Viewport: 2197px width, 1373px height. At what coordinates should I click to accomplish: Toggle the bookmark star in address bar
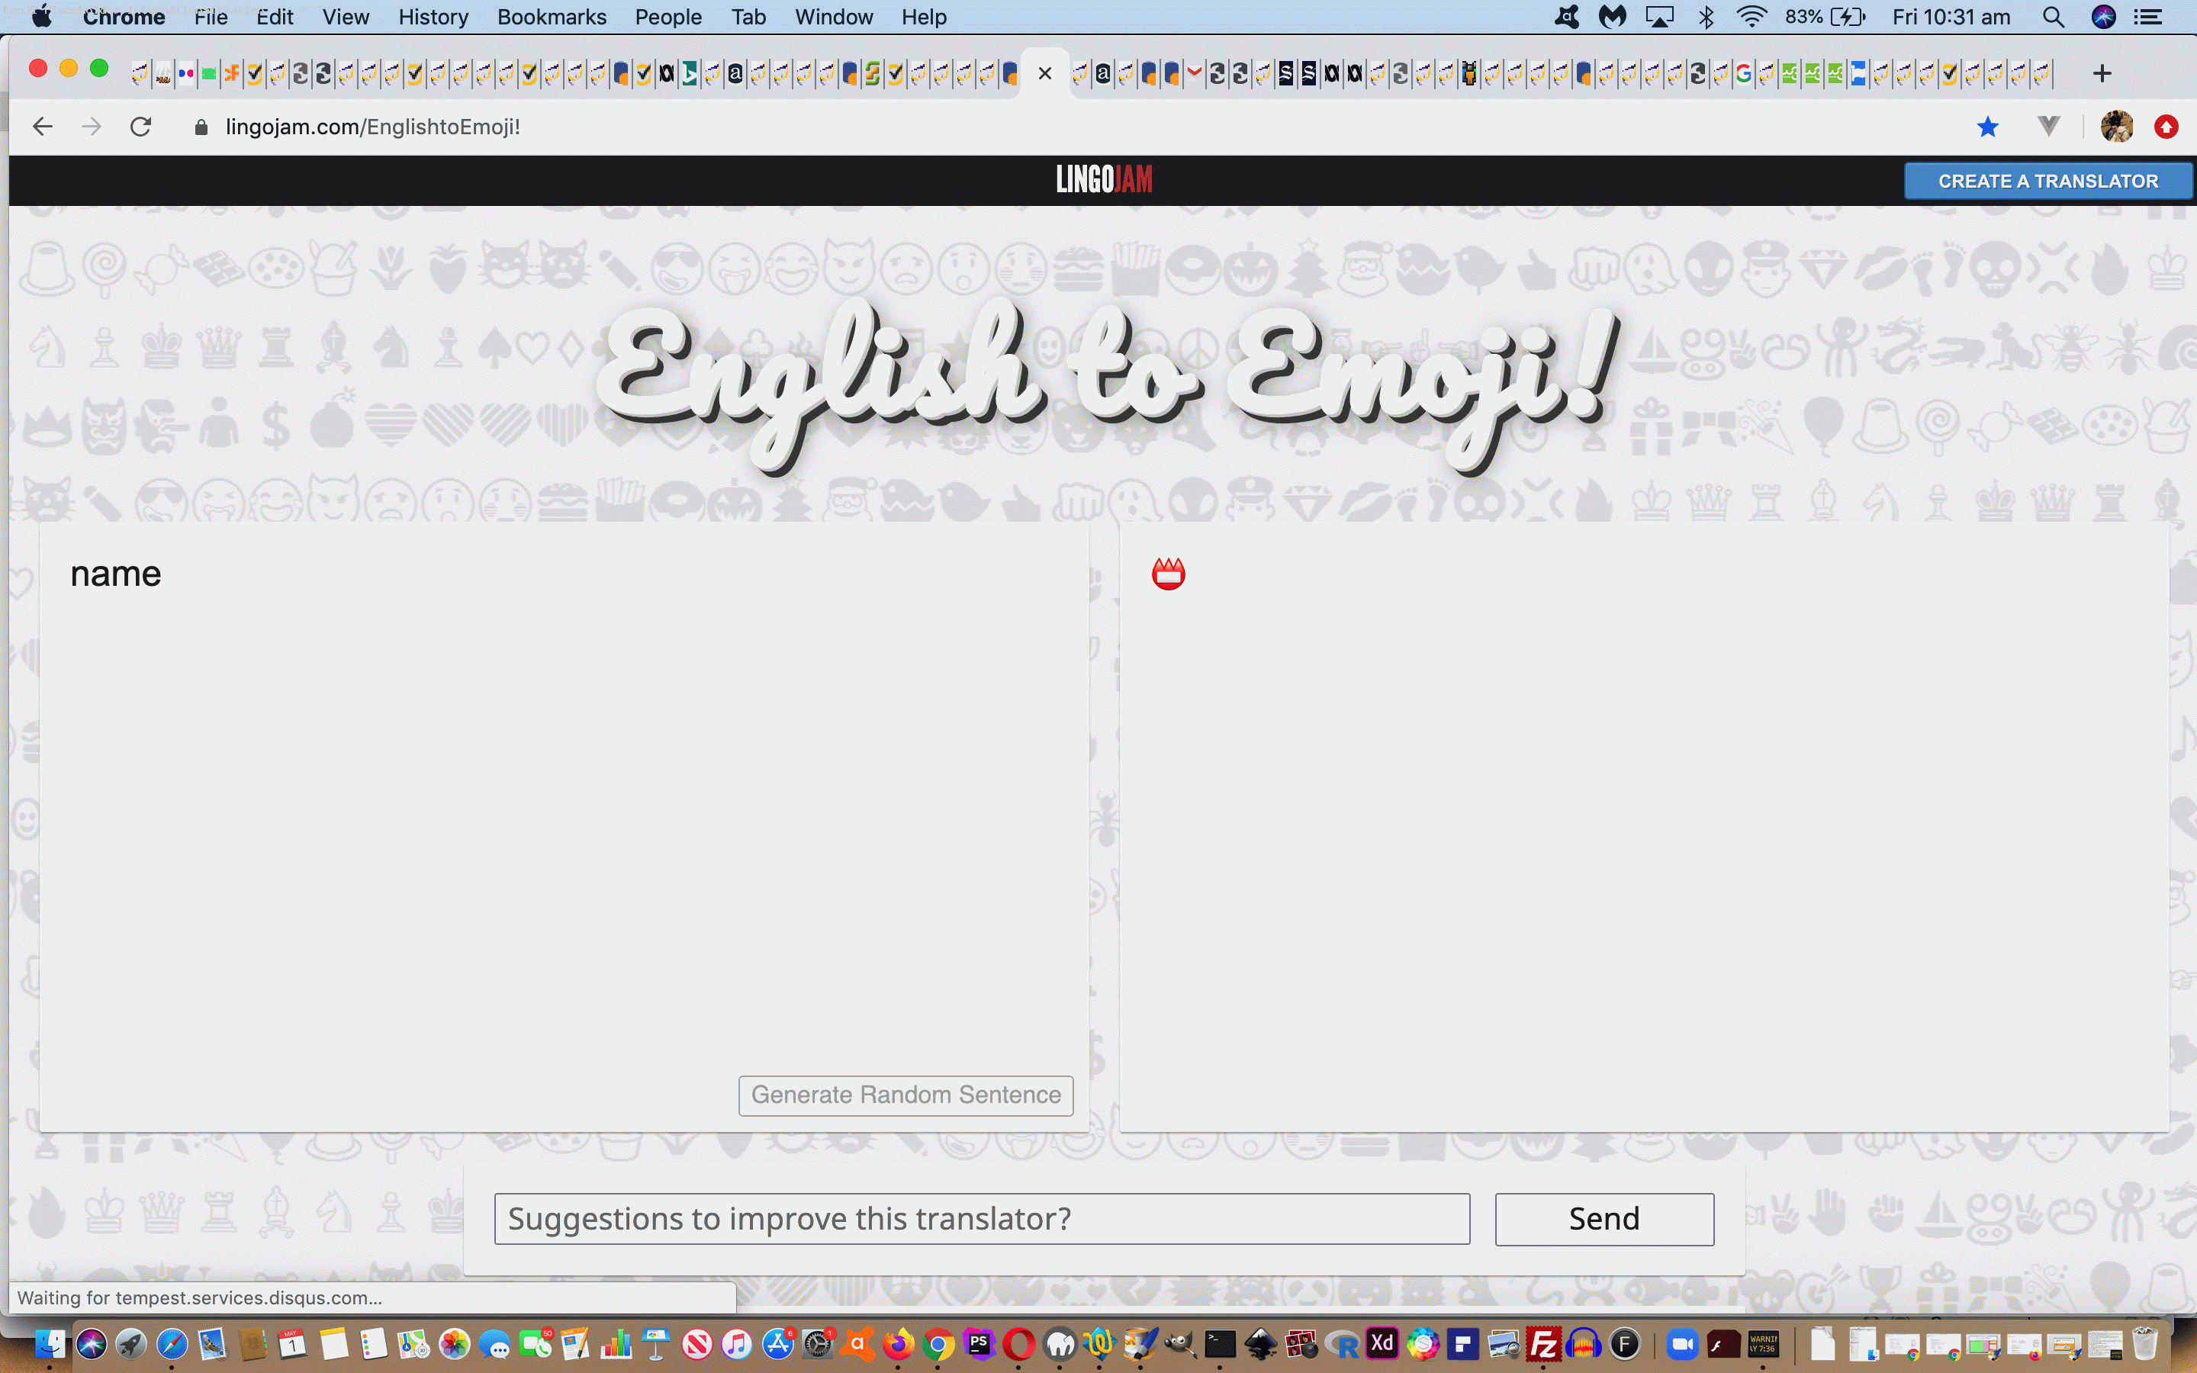coord(1987,127)
